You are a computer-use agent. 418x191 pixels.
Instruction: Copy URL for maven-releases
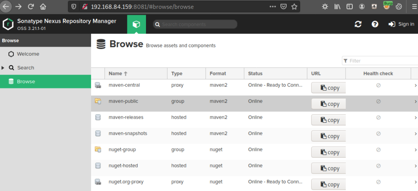pyautogui.click(x=329, y=120)
